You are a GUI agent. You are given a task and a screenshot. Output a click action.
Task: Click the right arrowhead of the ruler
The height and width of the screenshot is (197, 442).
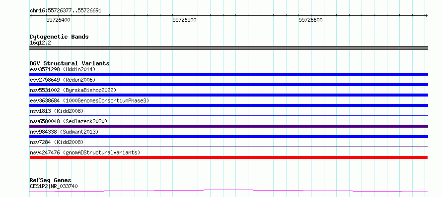427,15
